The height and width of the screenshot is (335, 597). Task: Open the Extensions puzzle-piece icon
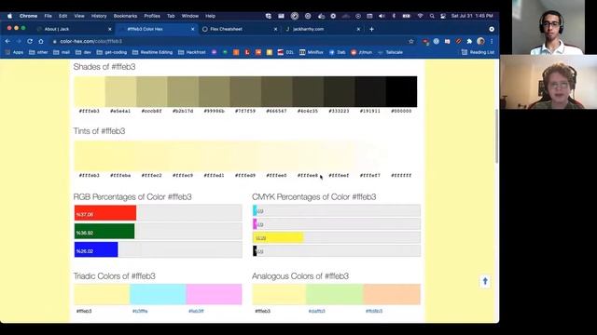tap(469, 41)
